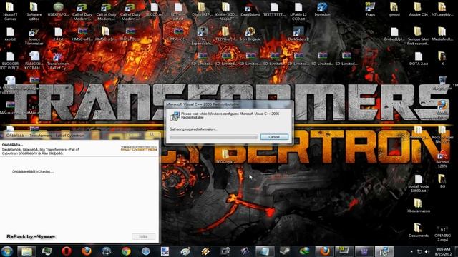Click the greyed-out button in the Transformers installer

click(x=143, y=236)
